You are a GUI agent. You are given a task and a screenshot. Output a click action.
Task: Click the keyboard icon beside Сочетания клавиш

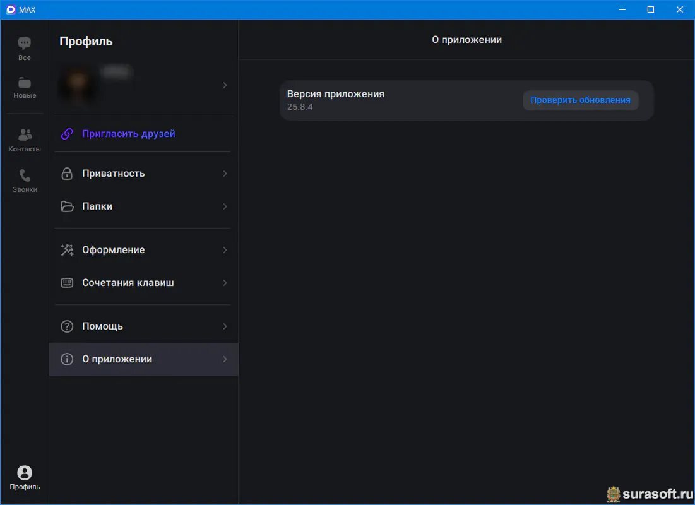click(67, 282)
